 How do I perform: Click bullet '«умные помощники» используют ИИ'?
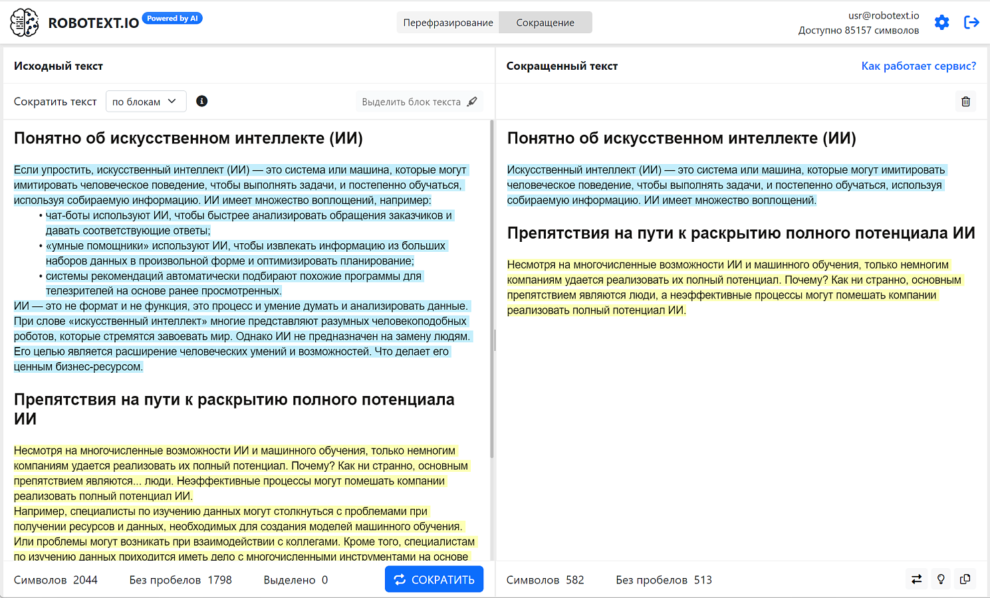246,253
